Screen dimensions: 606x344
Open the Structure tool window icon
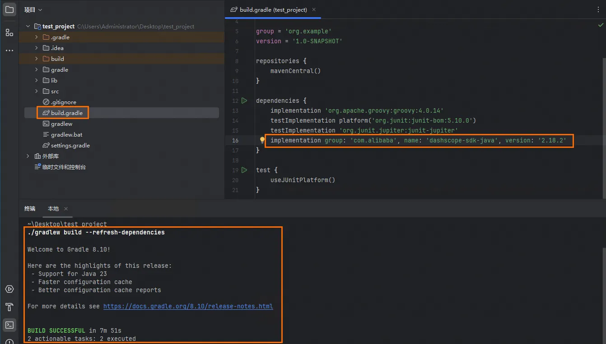(x=9, y=32)
